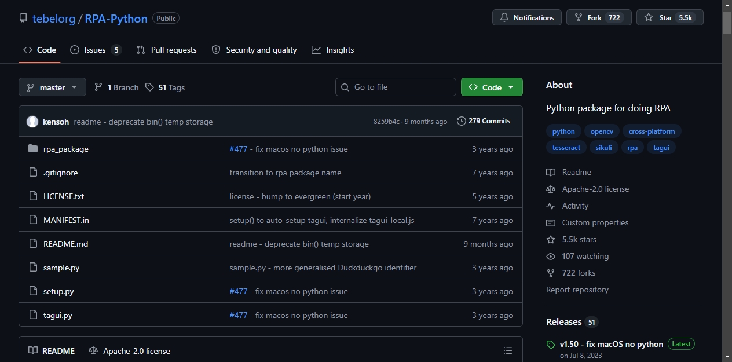Viewport: 732px width, 362px height.
Task: Open commit 'setup() to auto-setup tagui' message
Action: (x=322, y=220)
